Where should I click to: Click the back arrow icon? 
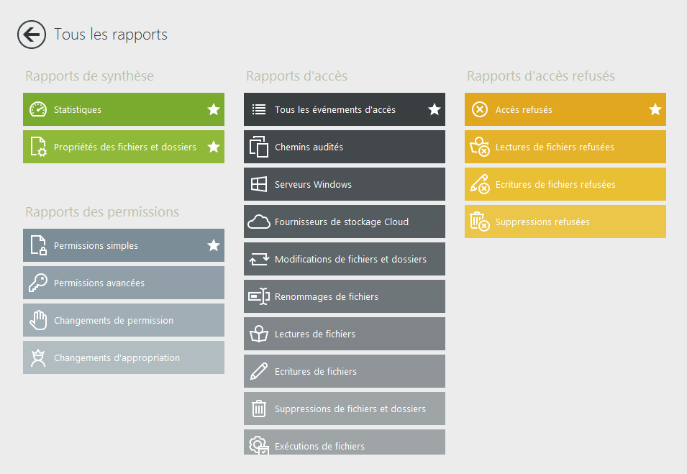(32, 35)
